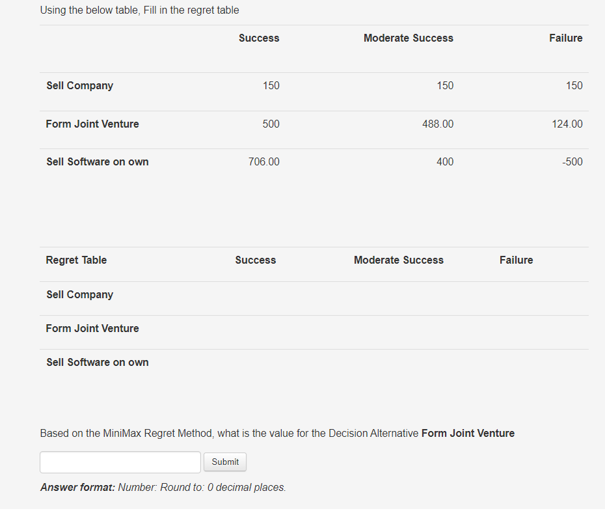Select the -500 payoff cell
The width and height of the screenshot is (605, 515).
pyautogui.click(x=572, y=161)
